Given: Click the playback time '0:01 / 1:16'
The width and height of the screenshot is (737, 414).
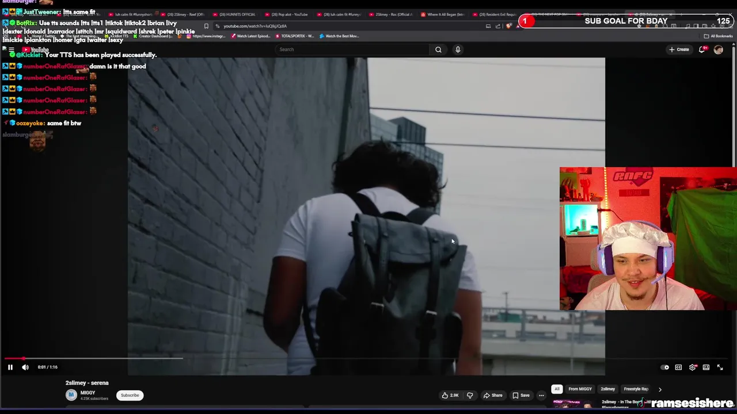Looking at the screenshot, I should 48,367.
